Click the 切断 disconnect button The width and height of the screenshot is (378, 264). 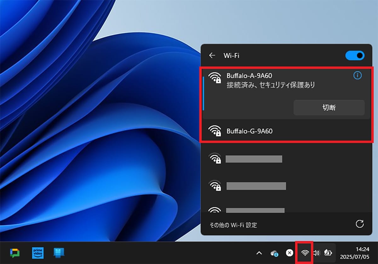[x=329, y=107]
